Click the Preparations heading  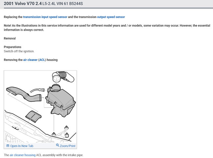12,47
